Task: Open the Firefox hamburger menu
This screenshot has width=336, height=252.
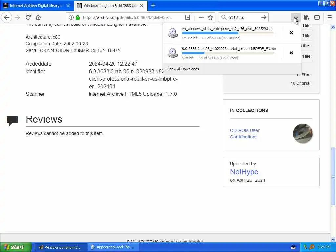Action: click(x=329, y=18)
